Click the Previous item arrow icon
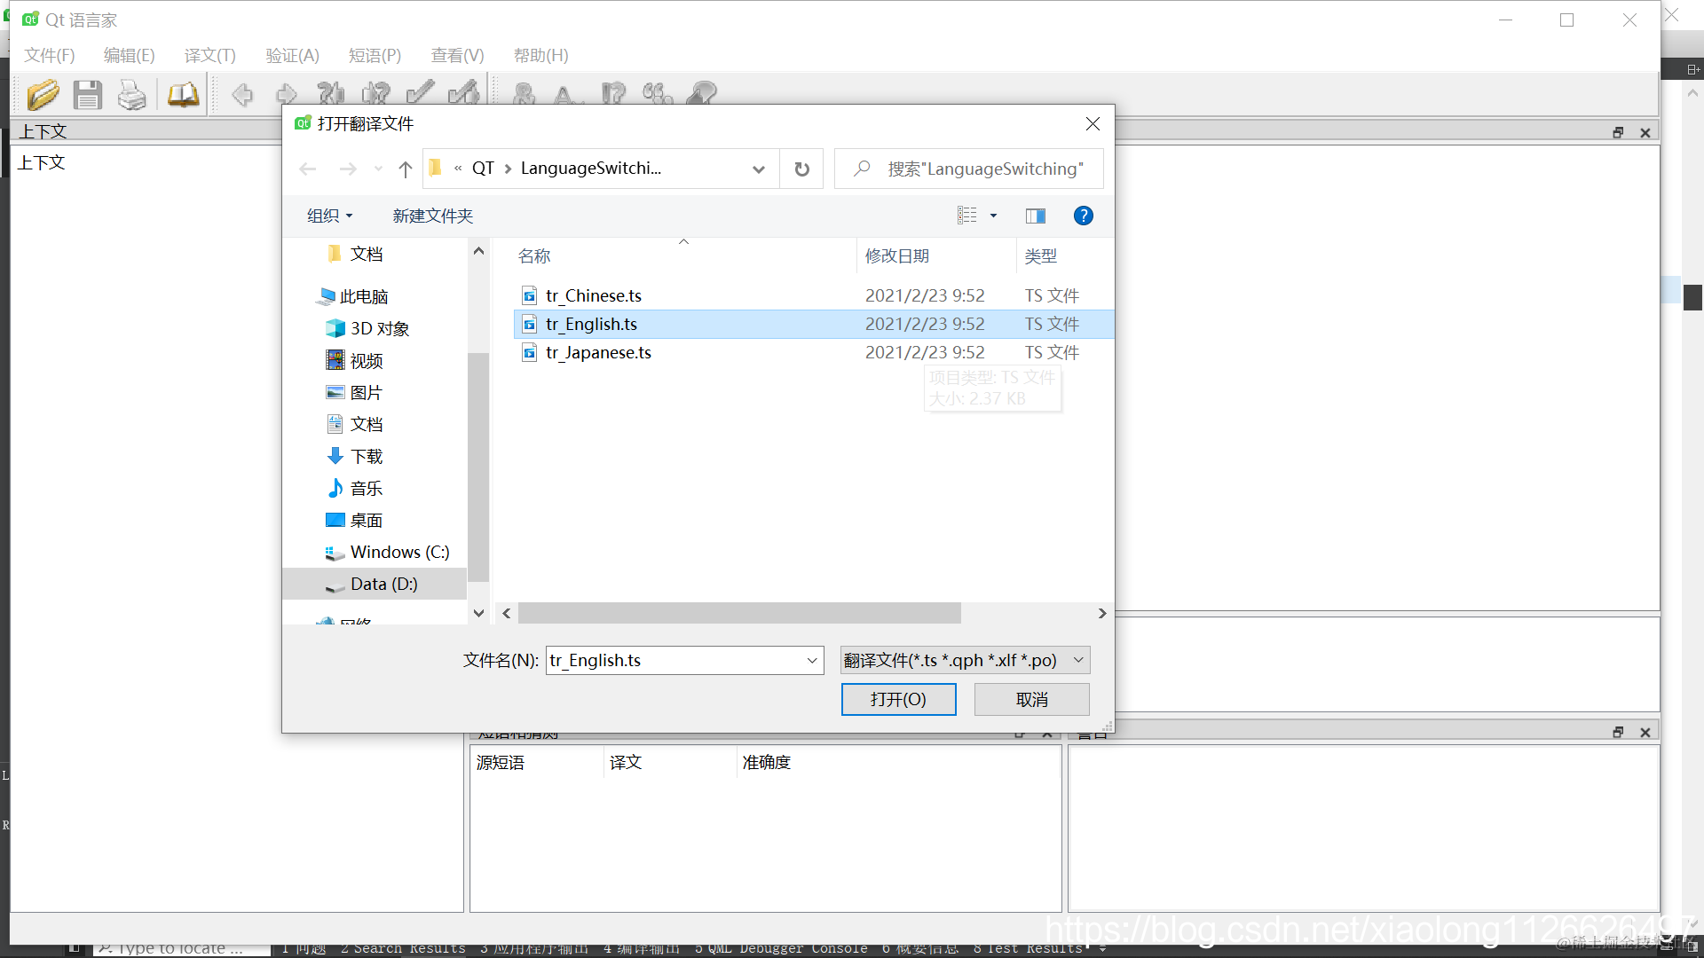 pyautogui.click(x=242, y=94)
